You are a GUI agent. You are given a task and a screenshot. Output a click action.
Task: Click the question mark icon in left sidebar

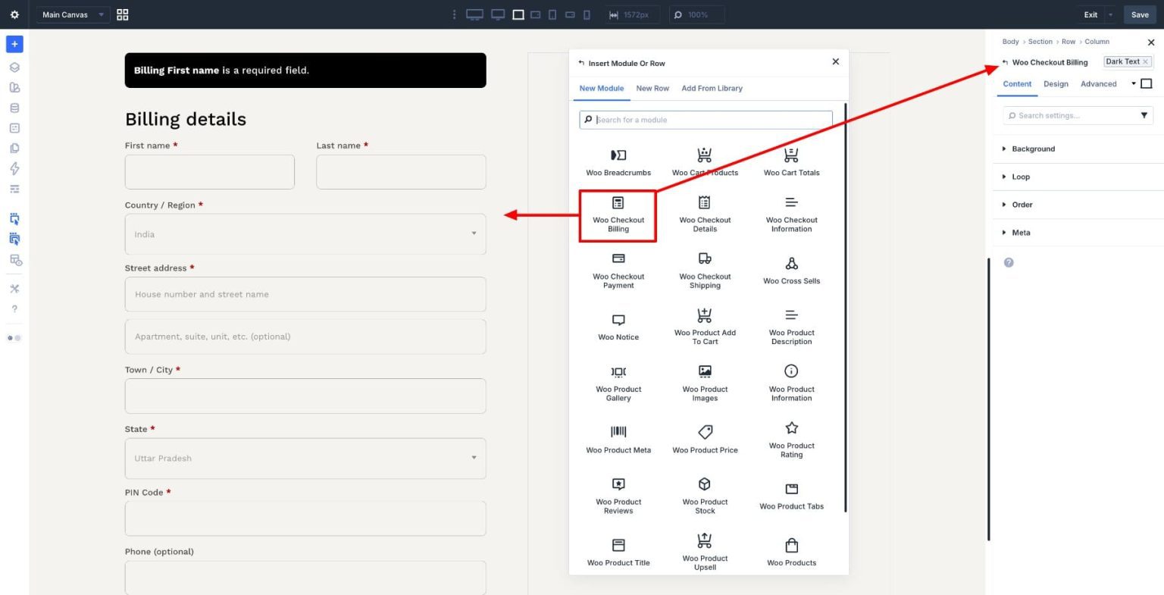(x=14, y=308)
